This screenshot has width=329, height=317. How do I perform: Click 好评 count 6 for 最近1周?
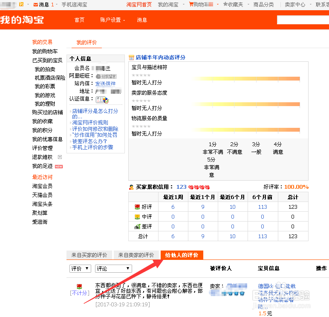click(x=173, y=207)
